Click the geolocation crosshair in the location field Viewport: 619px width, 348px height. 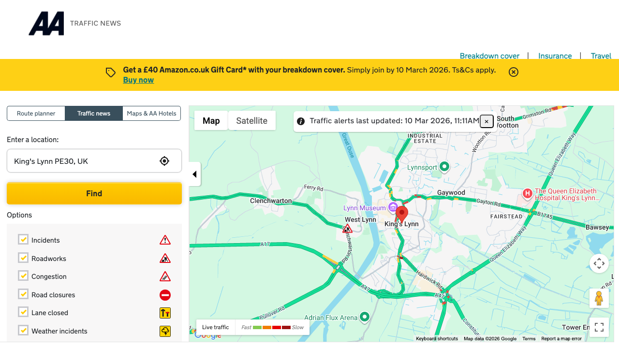click(x=164, y=160)
